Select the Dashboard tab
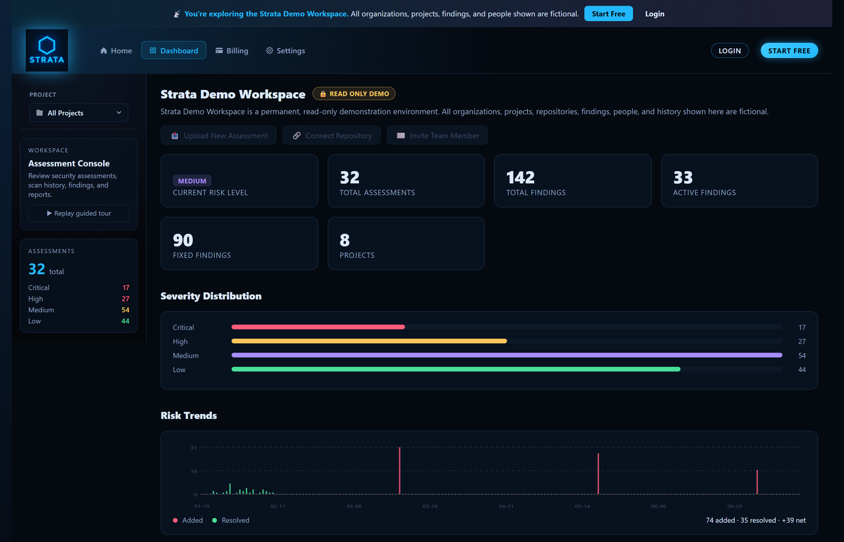Screen dimensions: 844x542 tap(174, 51)
